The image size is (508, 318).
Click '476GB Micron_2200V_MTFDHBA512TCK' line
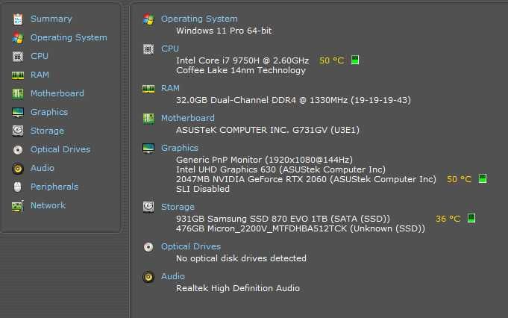click(x=301, y=228)
